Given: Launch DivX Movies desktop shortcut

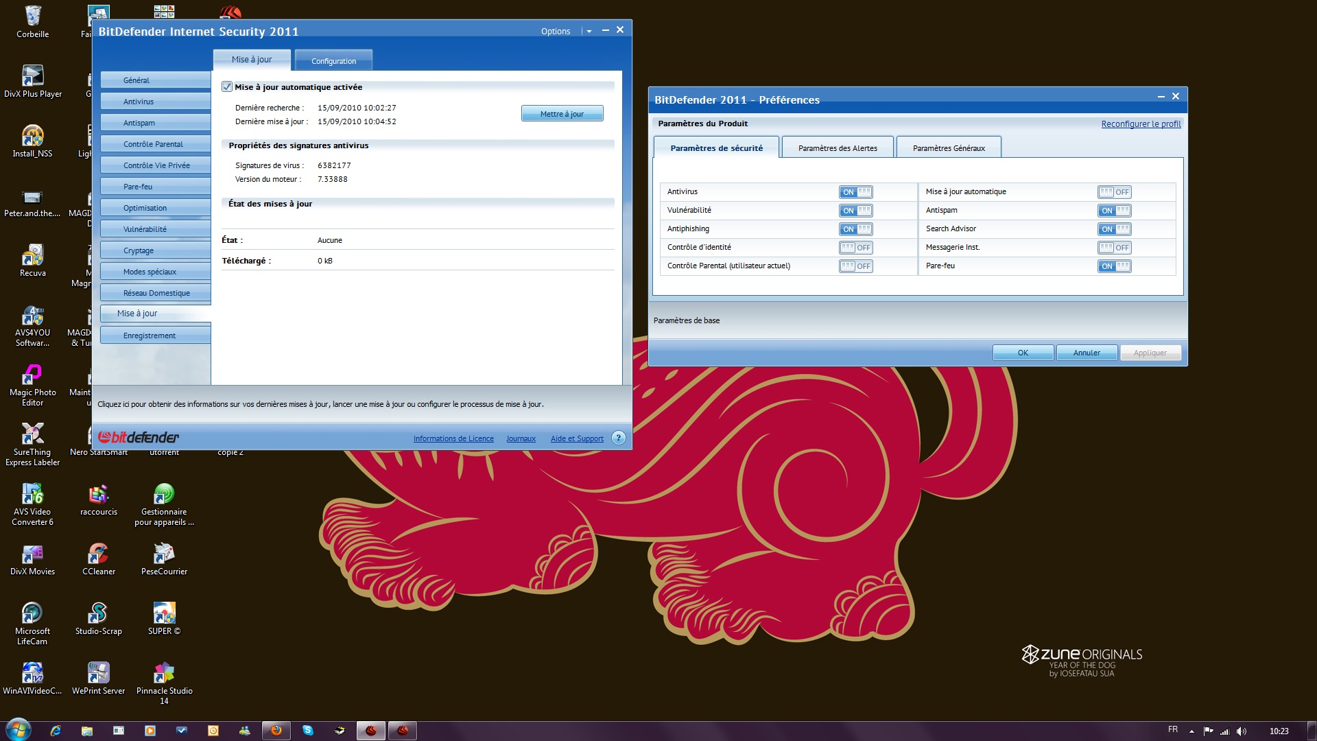Looking at the screenshot, I should (x=32, y=558).
